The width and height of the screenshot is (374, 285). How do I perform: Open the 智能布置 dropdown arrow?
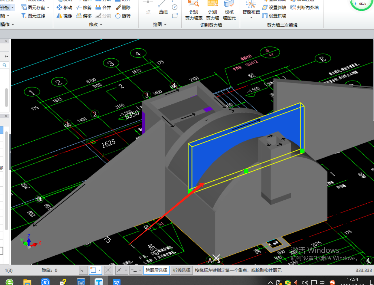pyautogui.click(x=251, y=18)
